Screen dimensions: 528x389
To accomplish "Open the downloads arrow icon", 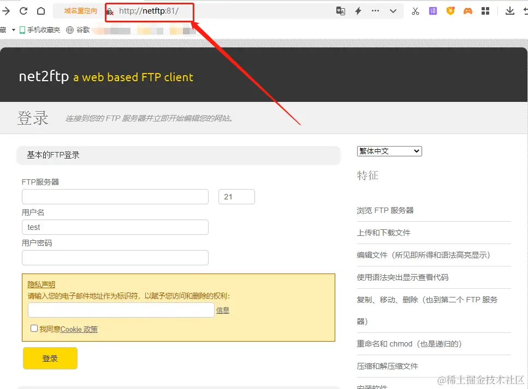I will [x=510, y=11].
